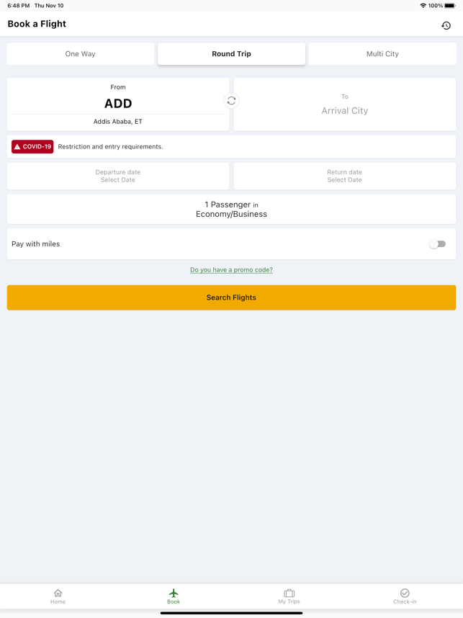Open passenger and cabin class selector

(x=231, y=210)
